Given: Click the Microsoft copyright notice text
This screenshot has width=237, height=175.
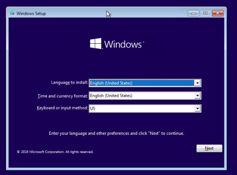Looking at the screenshot, I should click(x=55, y=152).
